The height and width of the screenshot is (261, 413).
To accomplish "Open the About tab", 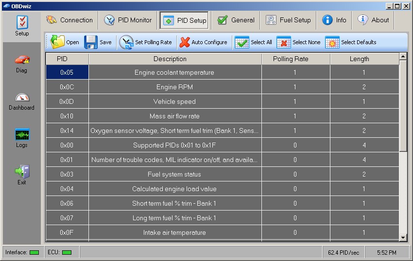I will pos(373,20).
